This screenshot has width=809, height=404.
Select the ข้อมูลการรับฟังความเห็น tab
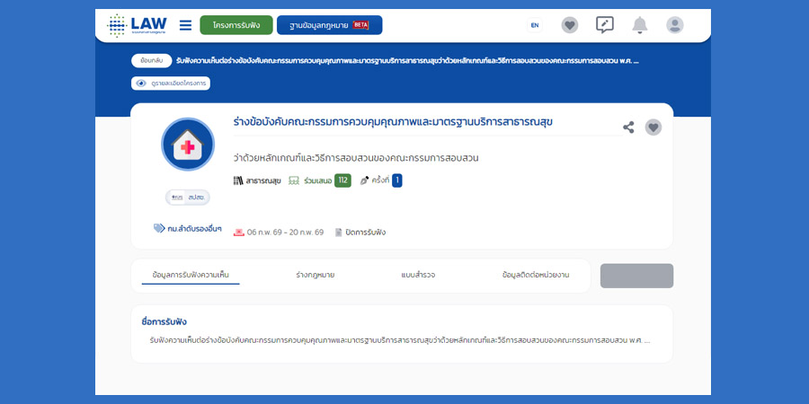tap(191, 275)
